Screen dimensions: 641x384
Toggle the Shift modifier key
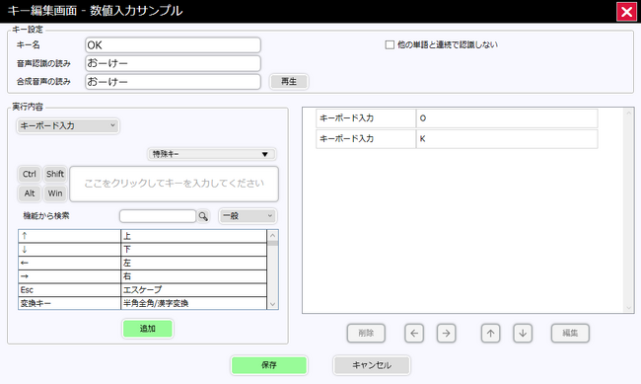pyautogui.click(x=55, y=174)
